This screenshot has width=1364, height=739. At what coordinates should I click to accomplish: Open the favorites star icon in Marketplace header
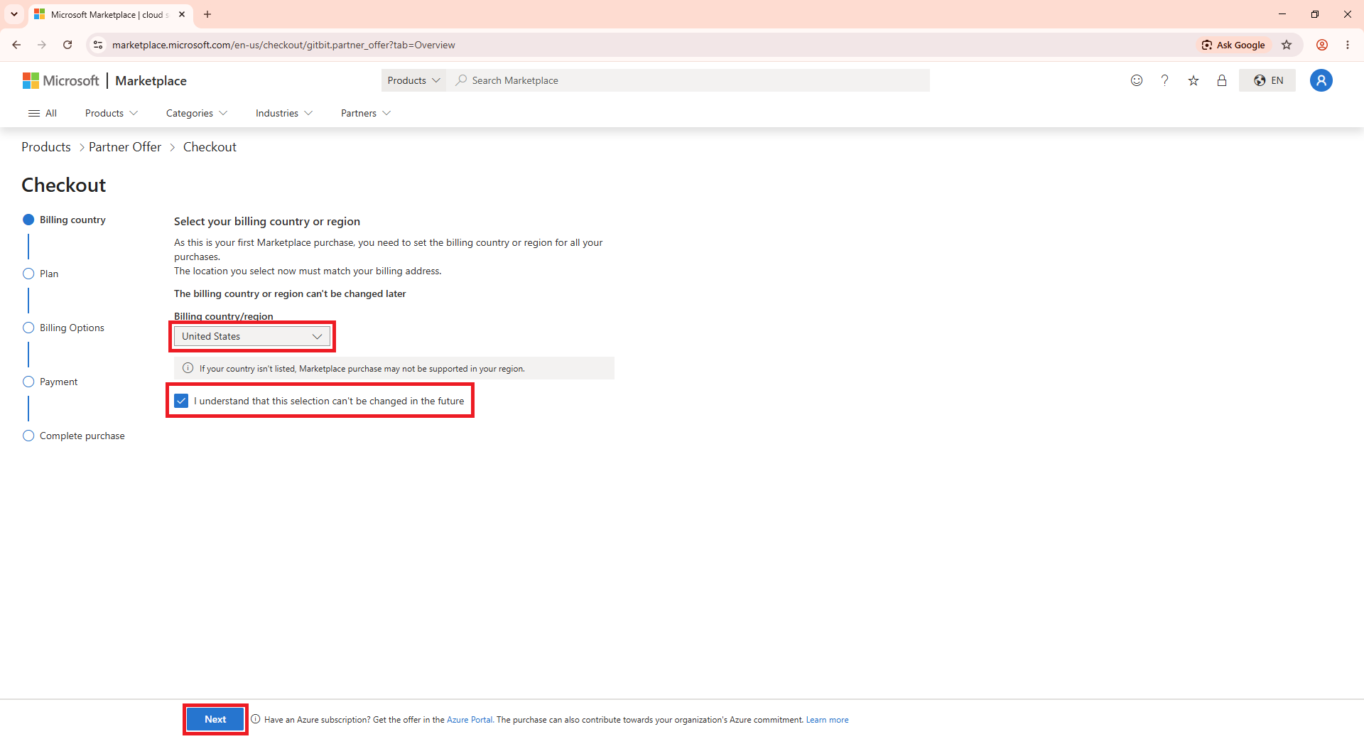point(1193,80)
